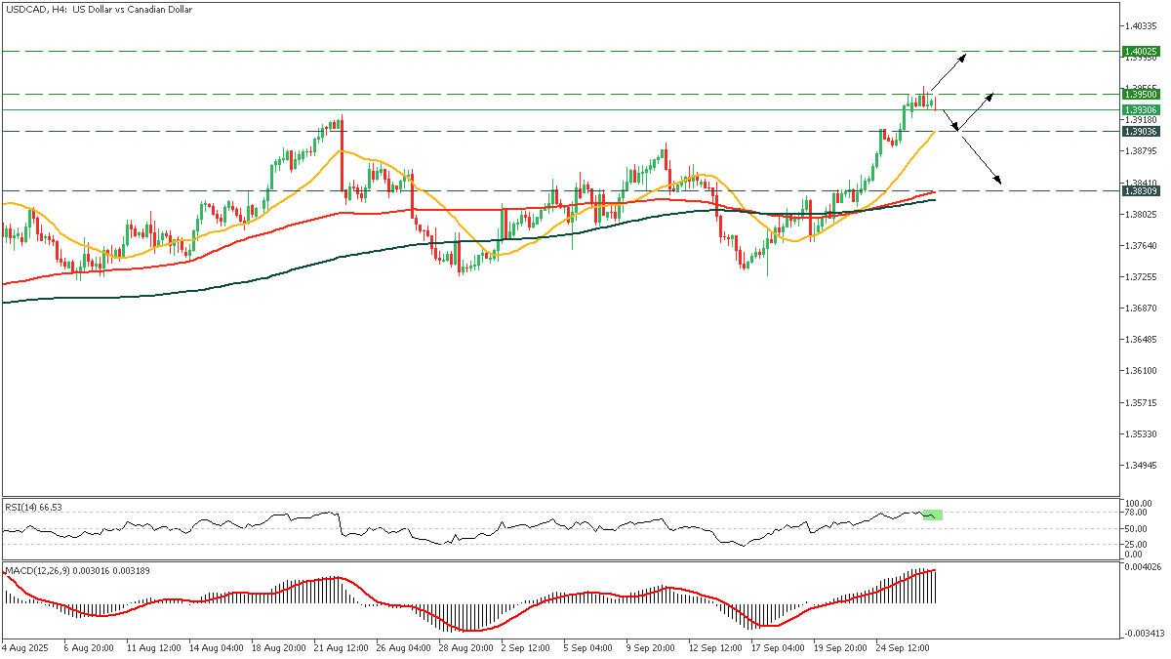Click the 1.35330 price axis value
1171x659 pixels.
1140,433
